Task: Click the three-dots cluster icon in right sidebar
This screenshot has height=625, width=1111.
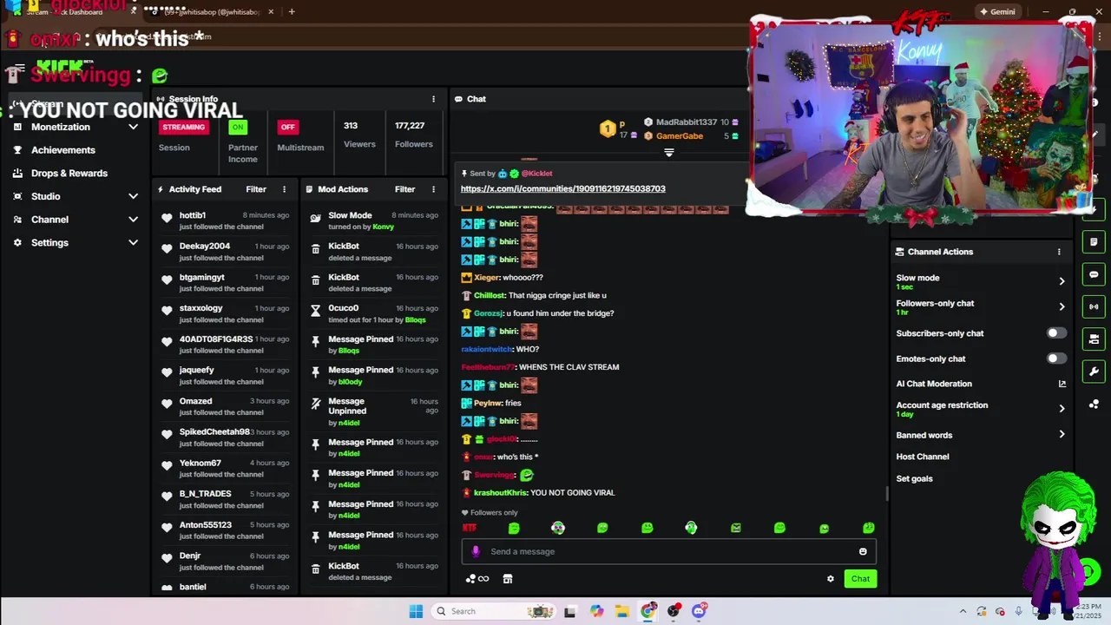Action: (1094, 405)
